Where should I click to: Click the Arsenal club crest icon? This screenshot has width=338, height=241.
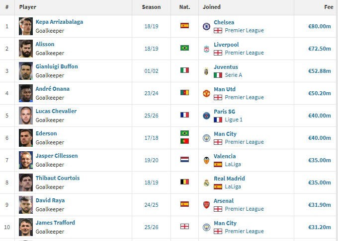click(206, 205)
